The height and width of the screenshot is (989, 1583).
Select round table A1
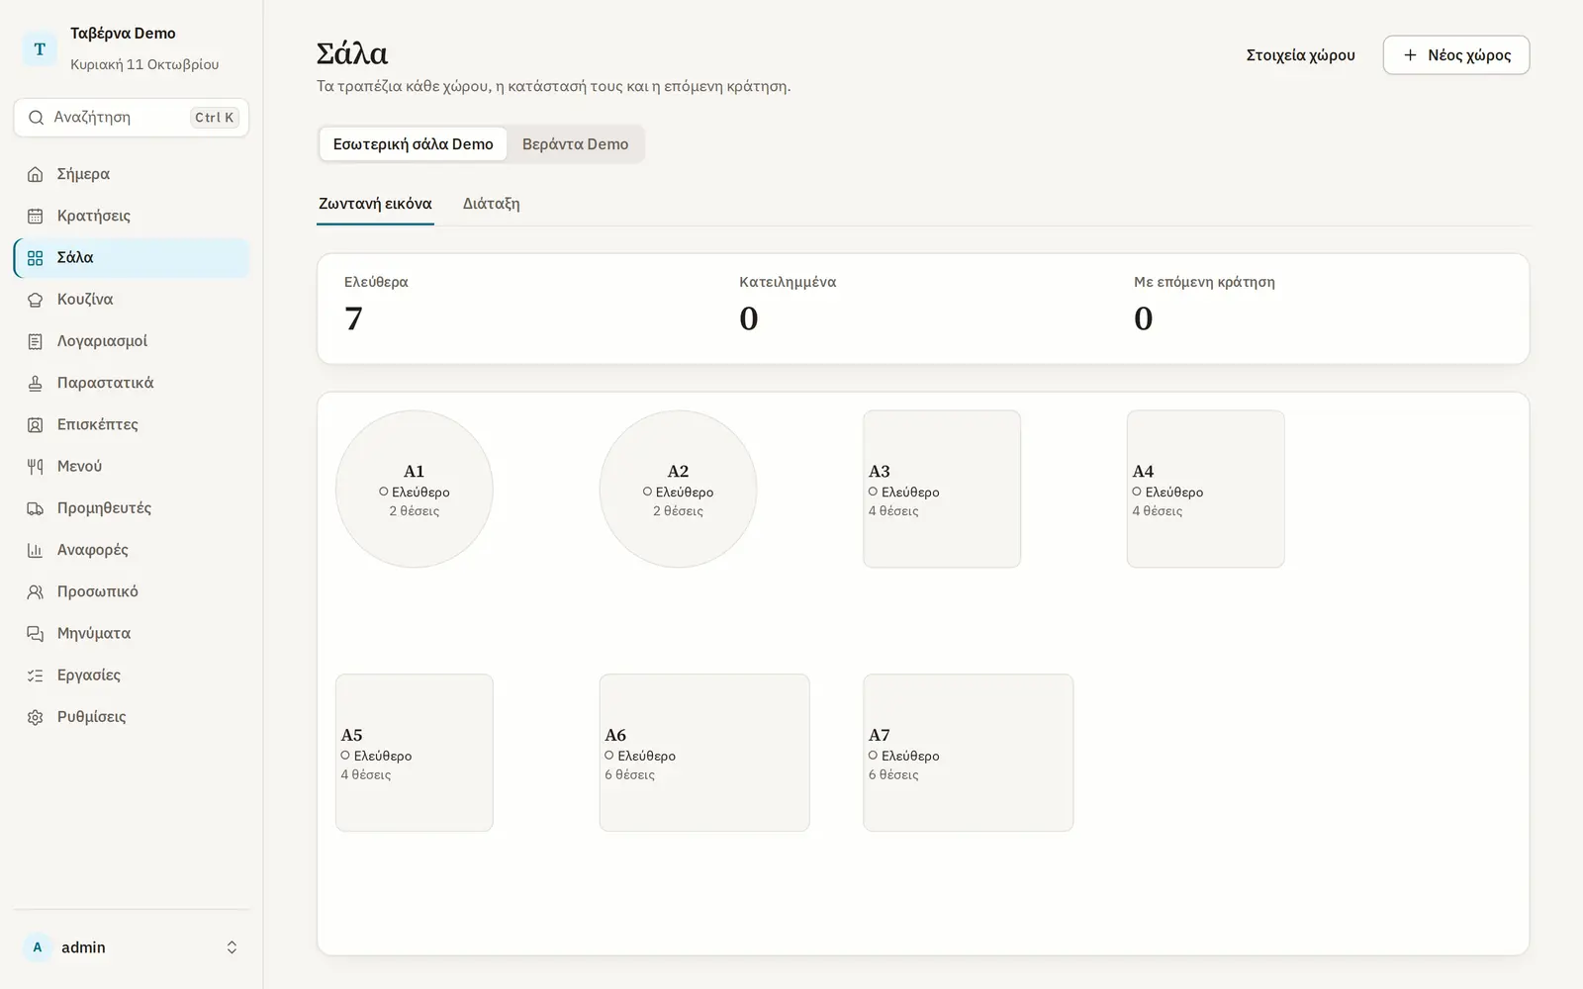click(415, 490)
